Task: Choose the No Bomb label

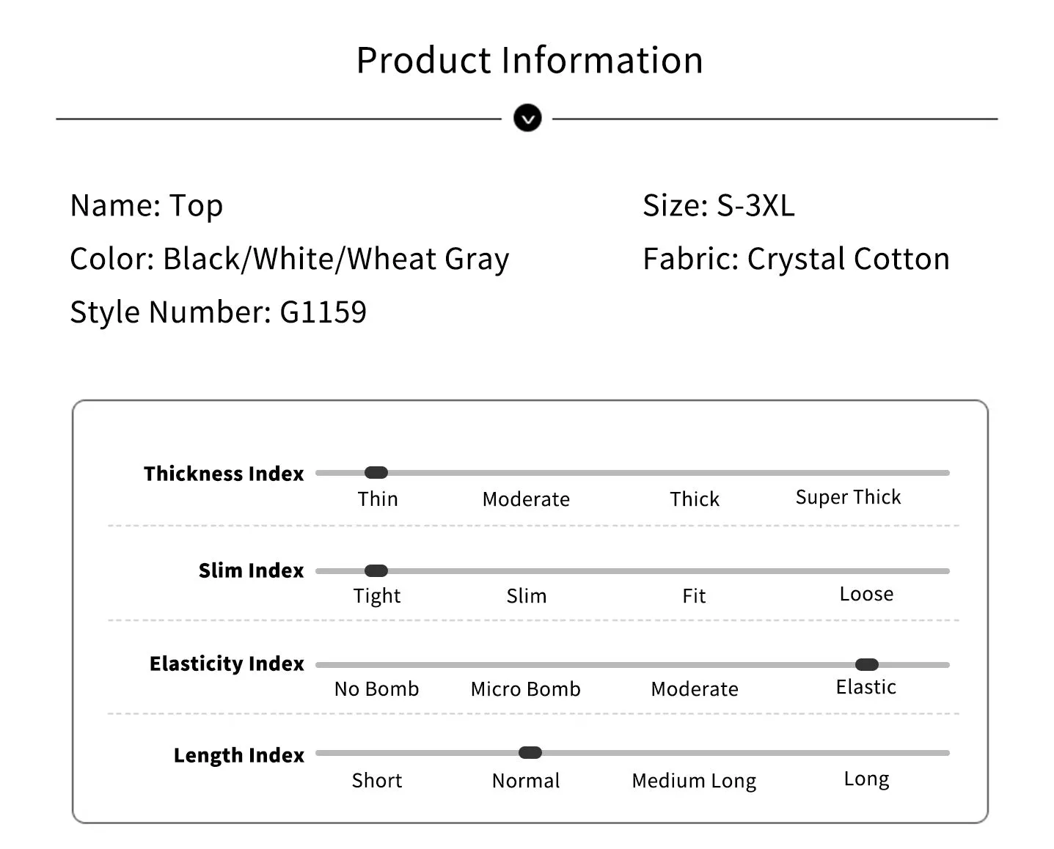Action: [x=377, y=689]
